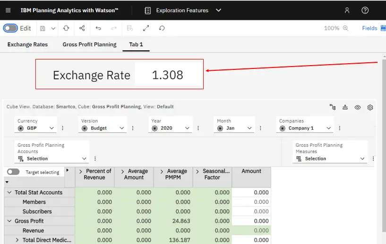The height and width of the screenshot is (244, 386).
Task: Click the zoom magnifier icon beside 100%
Action: (x=345, y=28)
